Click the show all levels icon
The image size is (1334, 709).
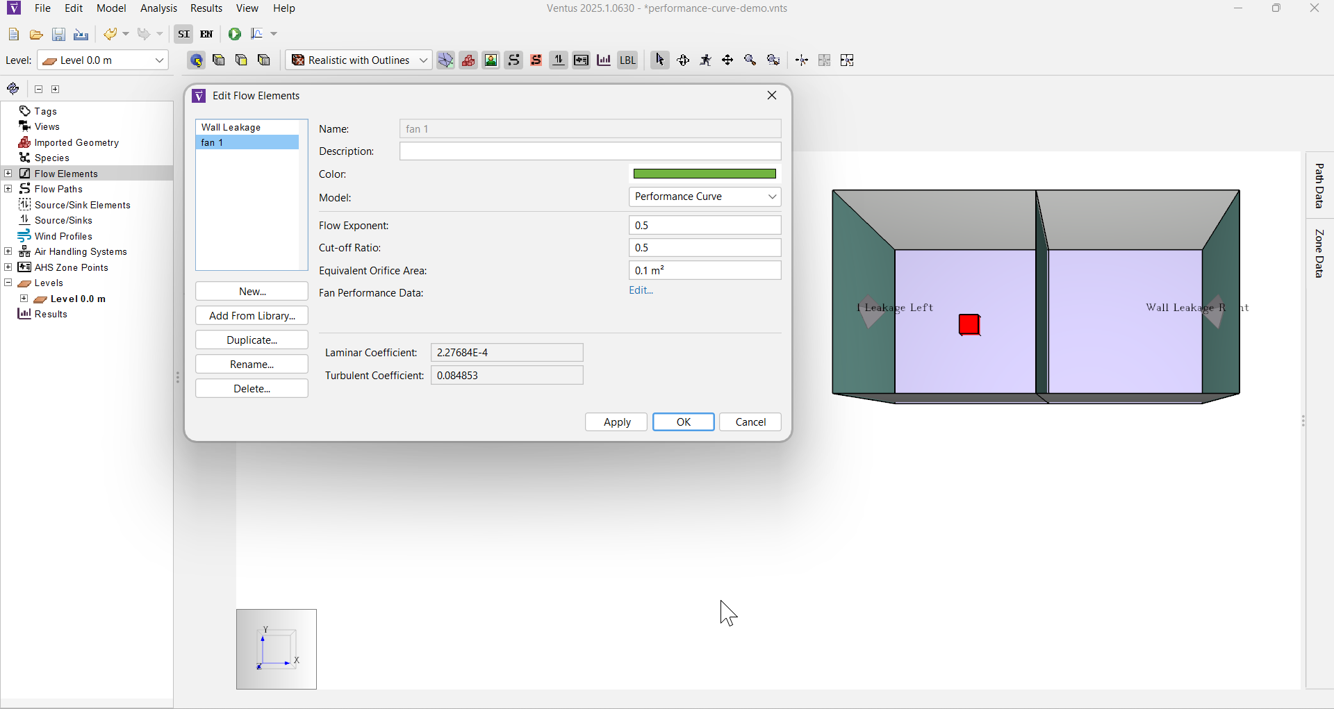click(264, 60)
